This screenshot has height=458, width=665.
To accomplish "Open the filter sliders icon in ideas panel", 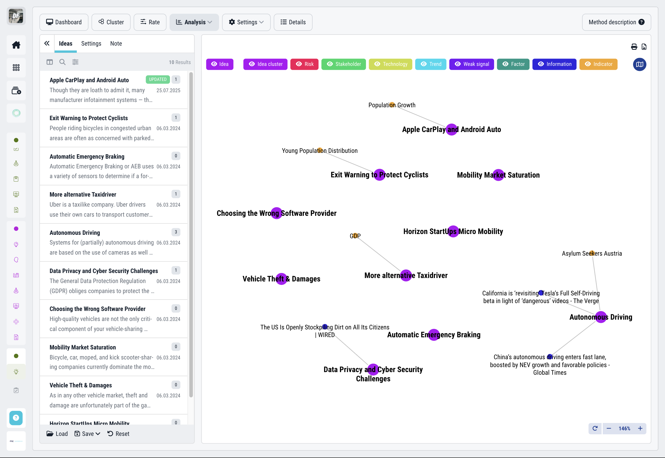I will click(x=75, y=62).
